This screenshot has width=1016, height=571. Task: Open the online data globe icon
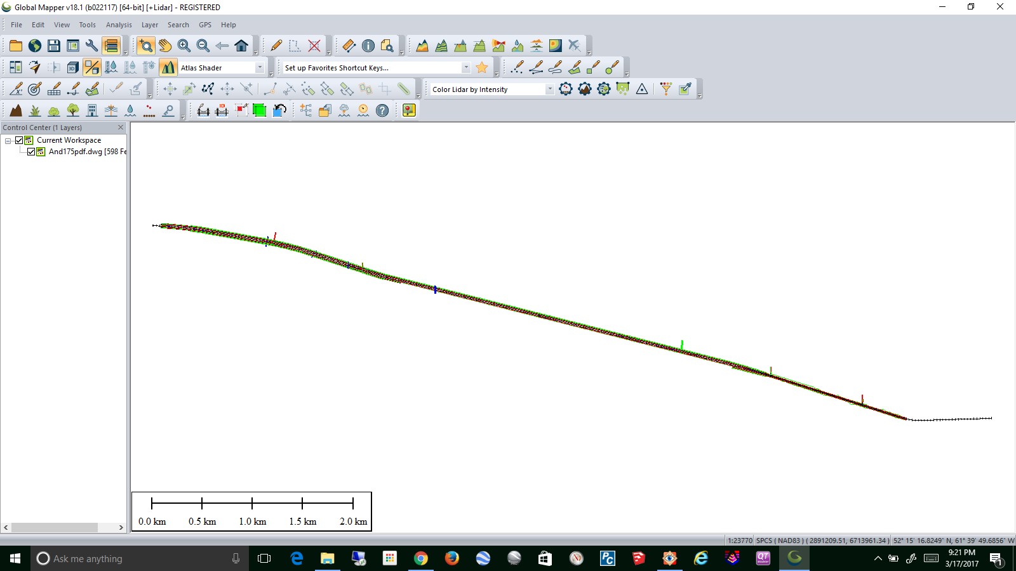[35, 46]
